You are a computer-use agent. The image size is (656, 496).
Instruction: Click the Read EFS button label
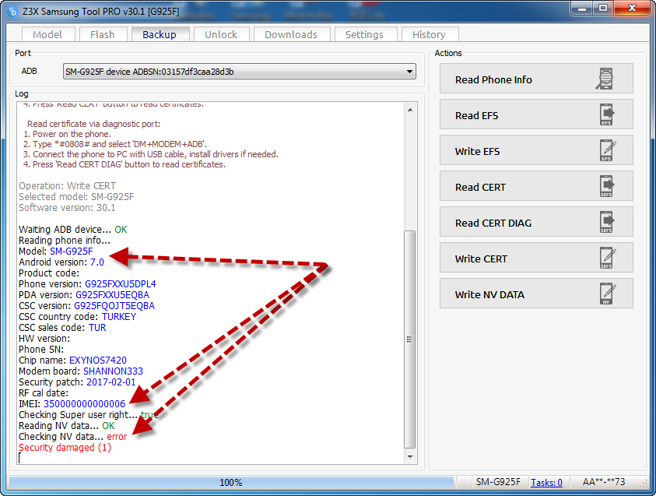476,115
